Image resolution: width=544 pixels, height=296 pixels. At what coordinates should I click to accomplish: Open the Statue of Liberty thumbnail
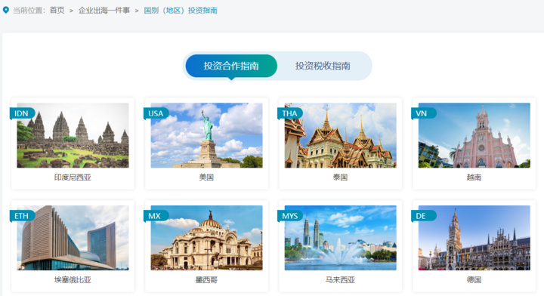tap(206, 135)
